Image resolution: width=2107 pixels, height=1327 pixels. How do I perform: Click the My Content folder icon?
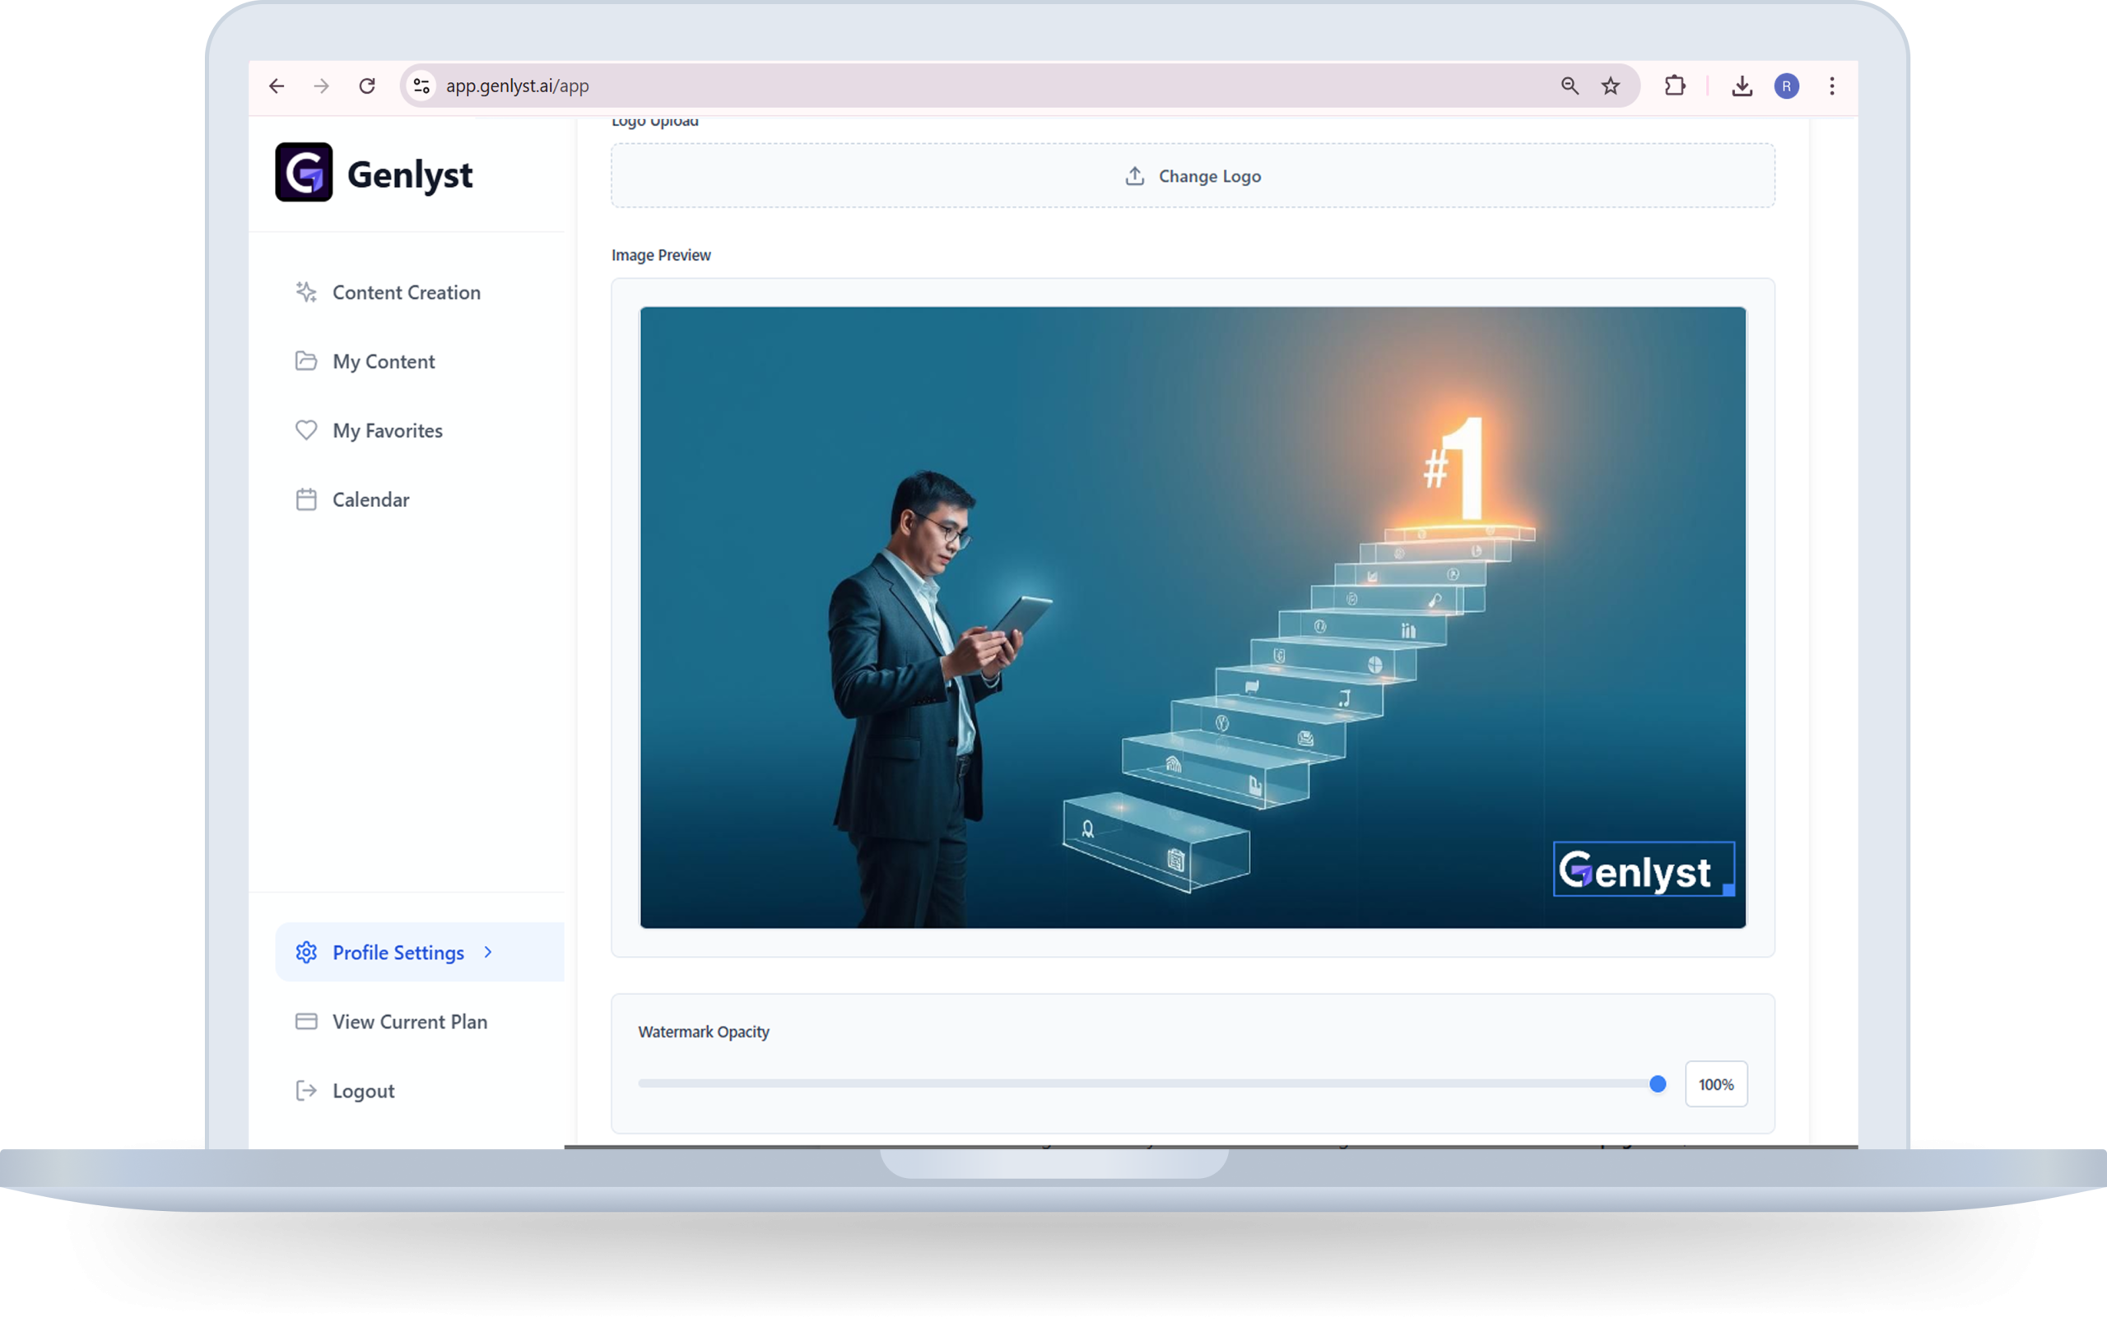305,360
